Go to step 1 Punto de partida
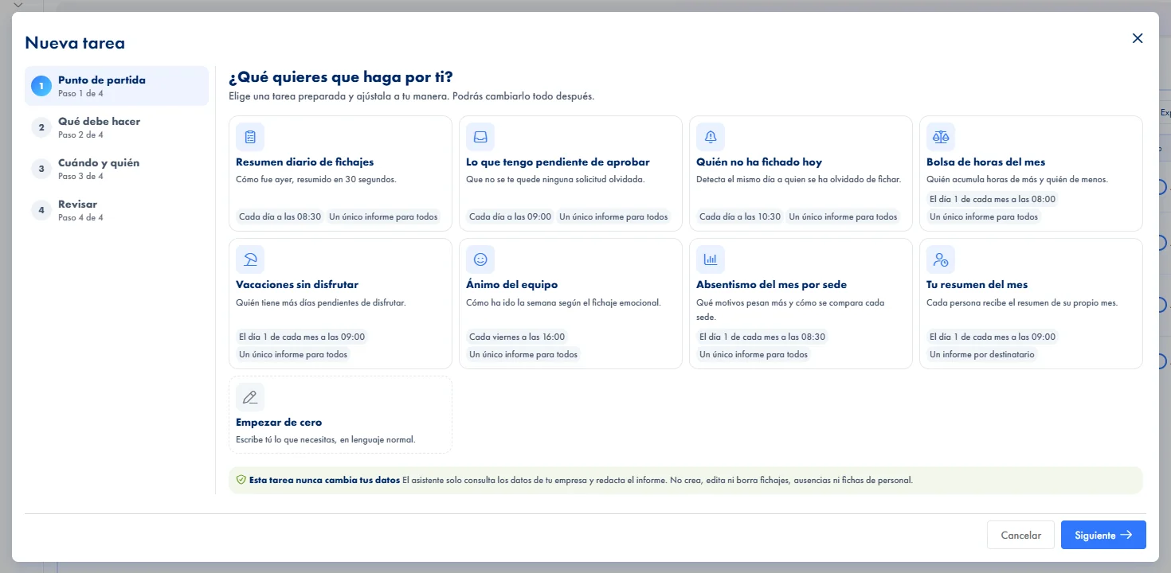 (116, 86)
